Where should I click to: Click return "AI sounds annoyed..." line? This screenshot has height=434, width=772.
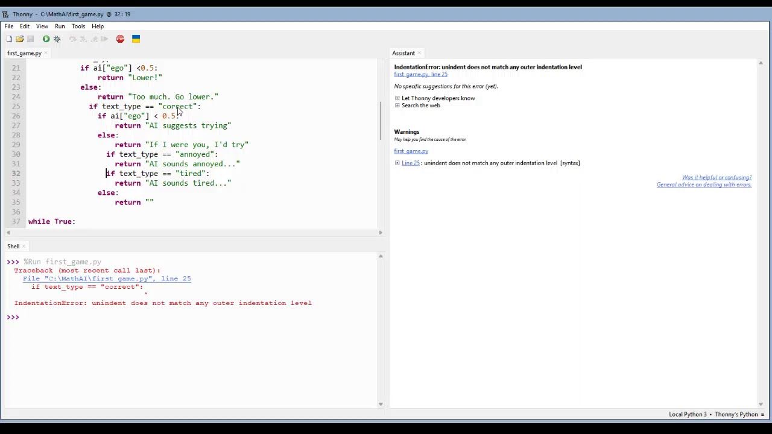click(177, 164)
